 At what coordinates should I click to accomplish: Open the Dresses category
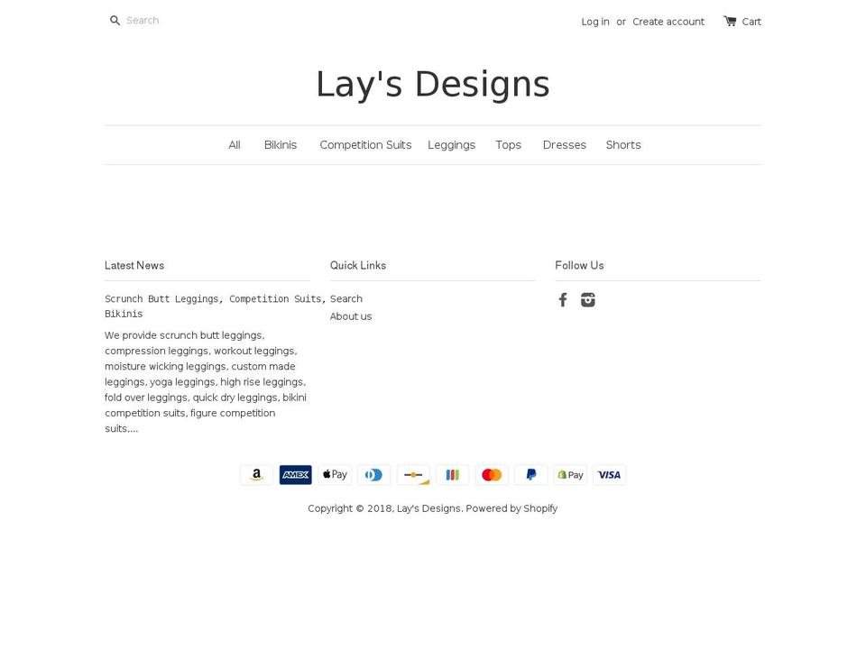[x=564, y=144]
